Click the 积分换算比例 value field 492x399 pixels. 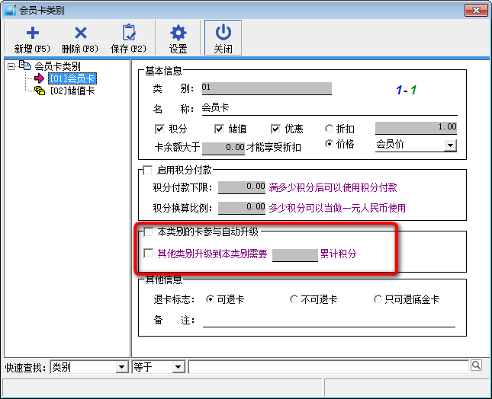click(x=242, y=207)
